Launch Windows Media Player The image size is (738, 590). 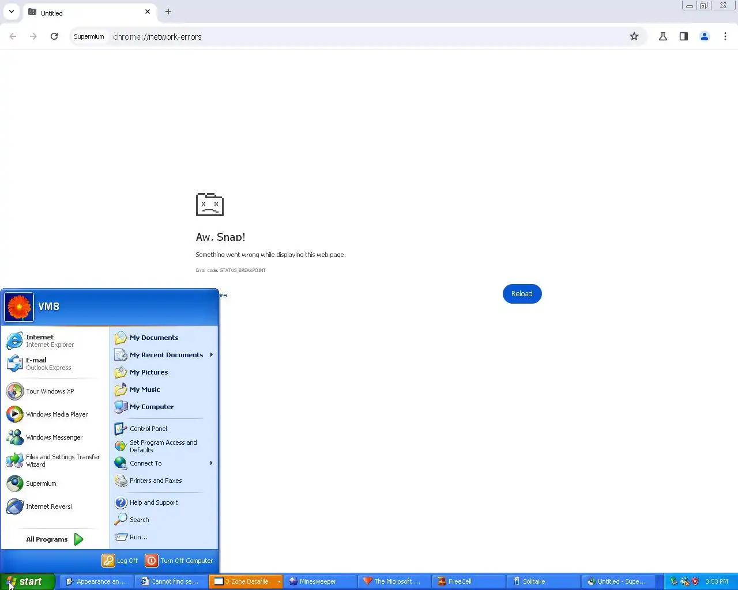(x=55, y=414)
